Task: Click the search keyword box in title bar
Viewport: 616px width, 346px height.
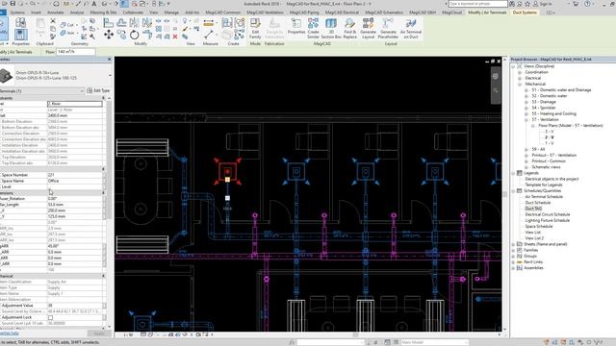Action: (477, 4)
